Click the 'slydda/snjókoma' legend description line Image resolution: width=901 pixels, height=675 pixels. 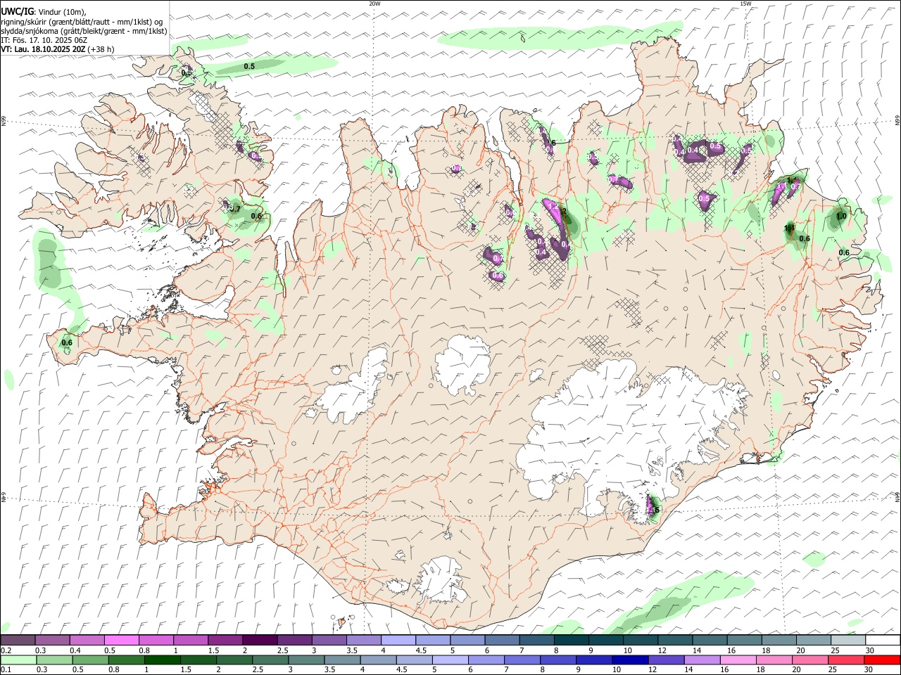pyautogui.click(x=84, y=31)
